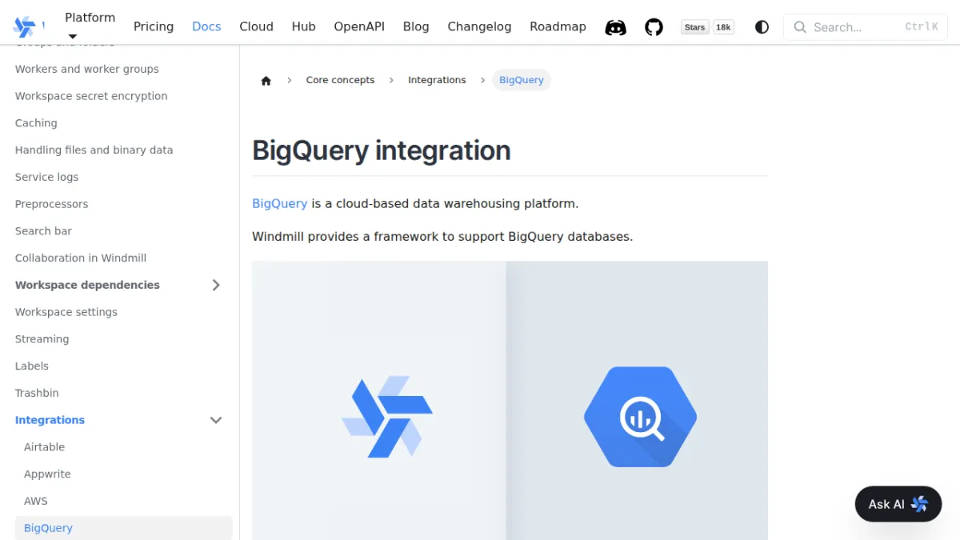The height and width of the screenshot is (540, 960).
Task: Open the Discord icon link
Action: (615, 27)
